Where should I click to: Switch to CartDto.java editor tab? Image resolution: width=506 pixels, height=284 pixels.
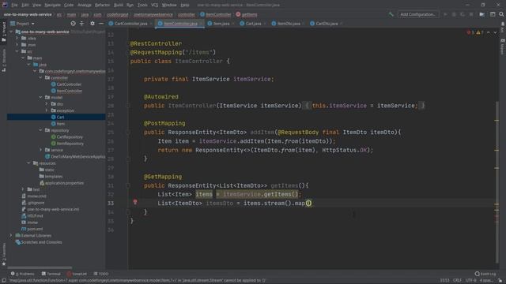pos(327,24)
